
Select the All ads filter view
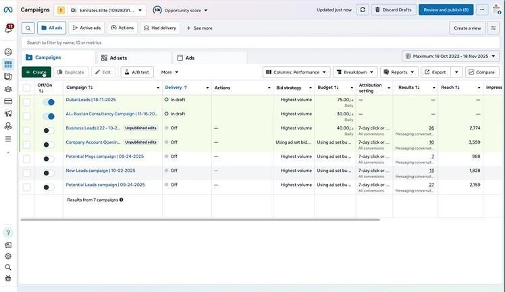point(52,28)
